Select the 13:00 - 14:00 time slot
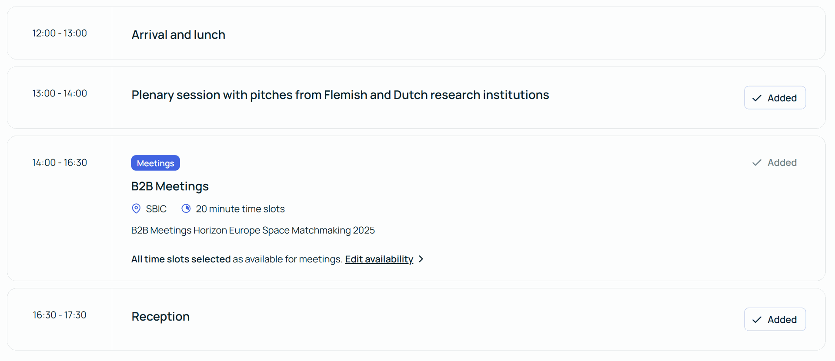The image size is (835, 361). (60, 93)
